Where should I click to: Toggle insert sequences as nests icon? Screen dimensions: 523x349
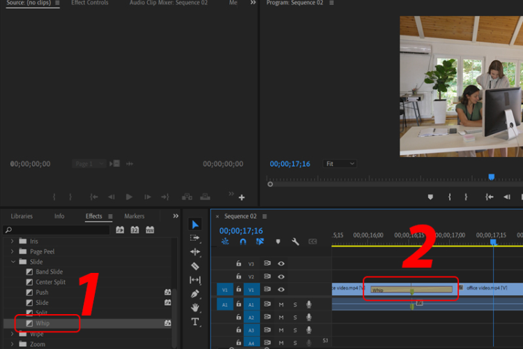point(225,242)
